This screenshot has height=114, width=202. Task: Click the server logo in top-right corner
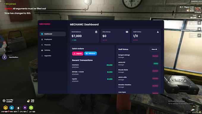[198, 10]
